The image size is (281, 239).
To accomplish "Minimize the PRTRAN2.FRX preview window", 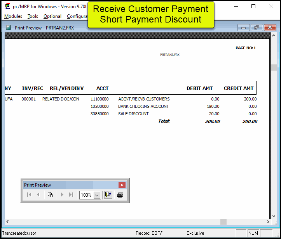I will pos(244,28).
